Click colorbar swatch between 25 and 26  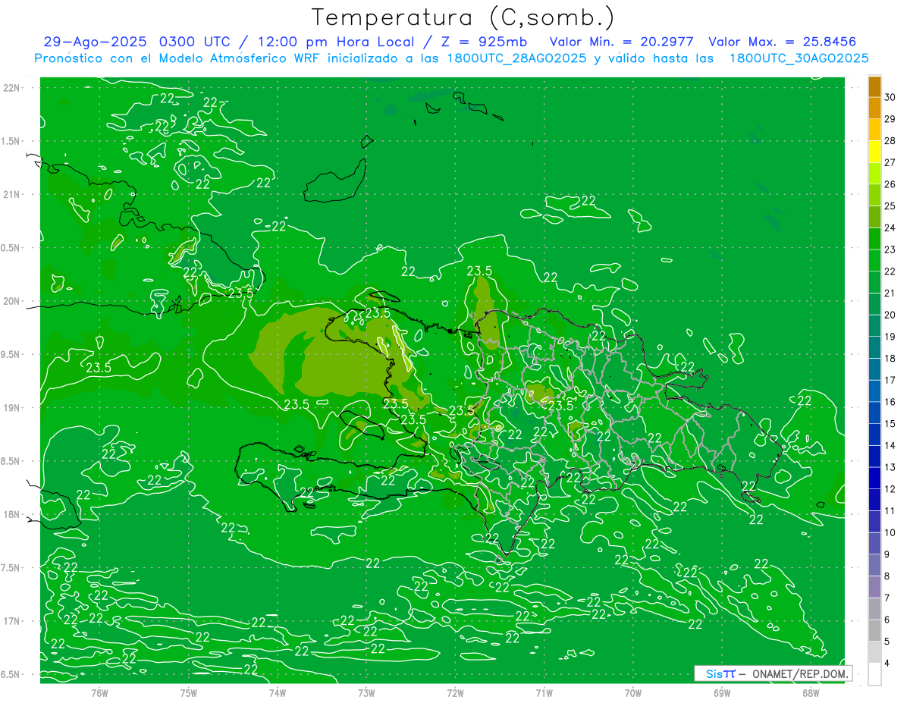pos(874,196)
